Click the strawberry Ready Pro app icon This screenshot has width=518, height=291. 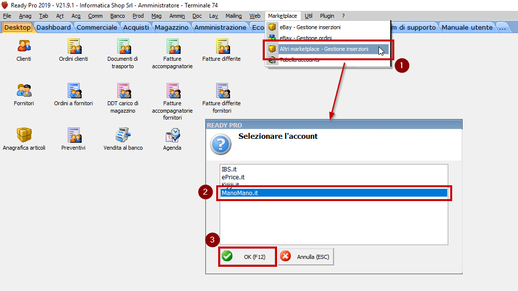pos(4,5)
